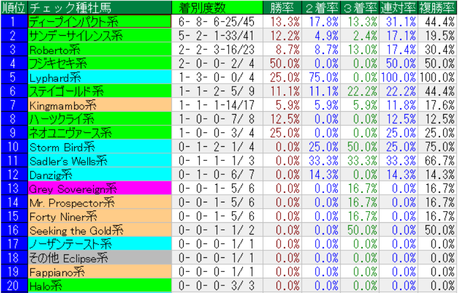Click rank number 20 cell
The height and width of the screenshot is (293, 459).
(13, 285)
